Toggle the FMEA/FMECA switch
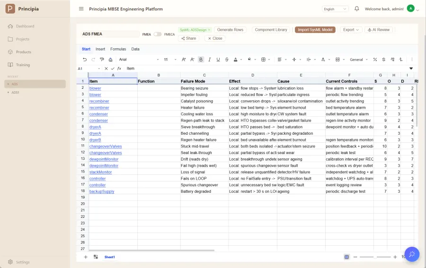This screenshot has width=426, height=268. 157,34
